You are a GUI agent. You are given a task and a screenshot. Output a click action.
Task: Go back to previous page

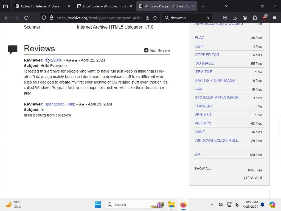pos(7,18)
